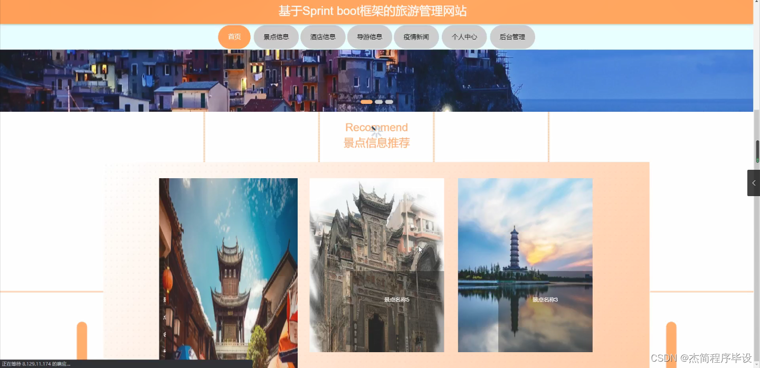
Task: Select the middle carousel indicator dot
Action: [378, 101]
